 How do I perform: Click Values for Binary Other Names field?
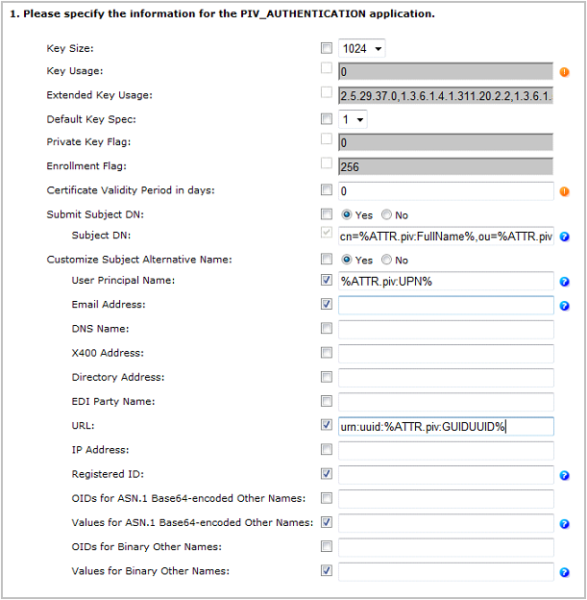[x=446, y=572]
